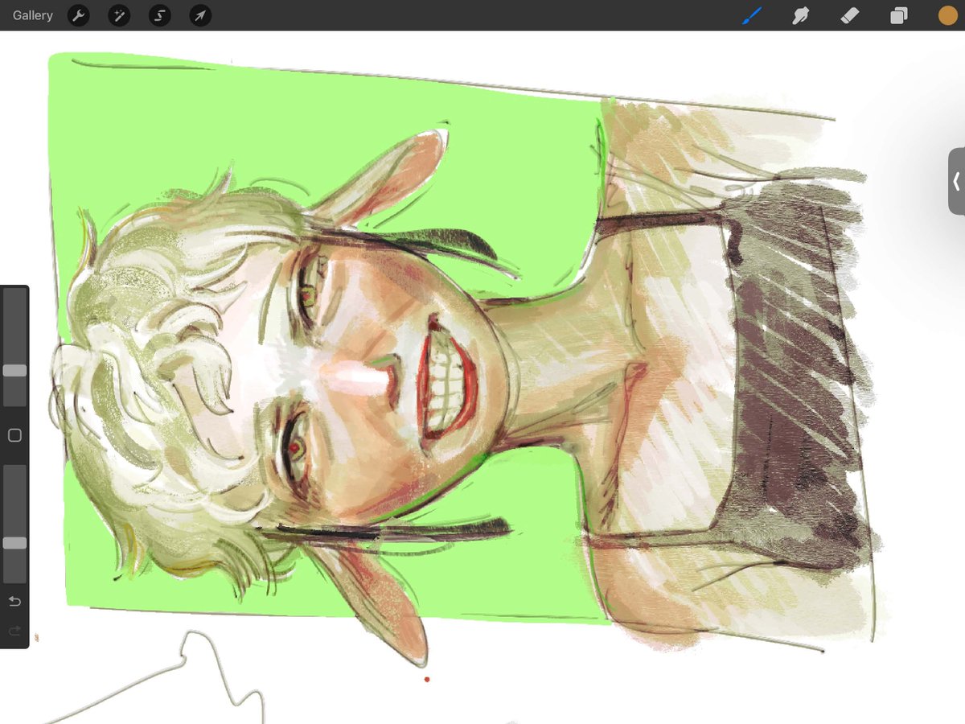Open the Actions wrench menu
This screenshot has height=724, width=965.
(x=78, y=15)
